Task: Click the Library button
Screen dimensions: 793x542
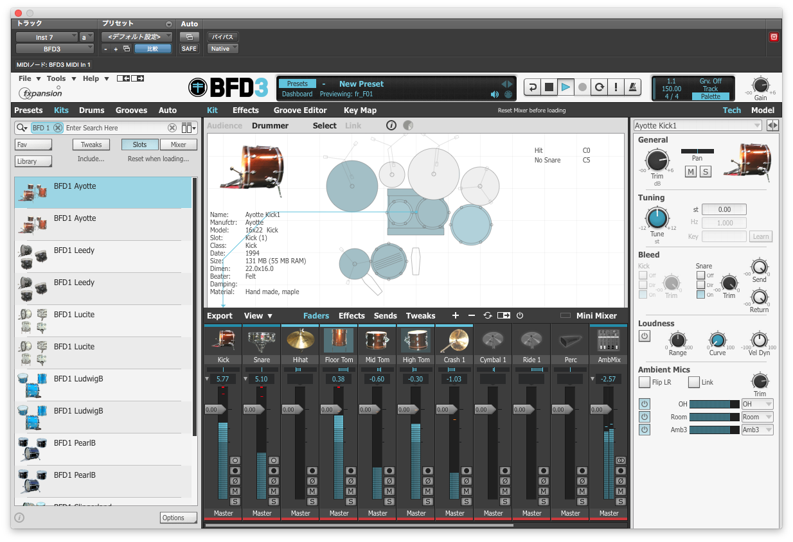Action: coord(33,161)
